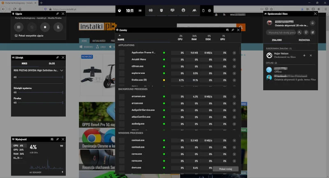Viewport: 329px width, 178px height.
Task: End the arcamon.exe process
Action: pyautogui.click(x=234, y=97)
